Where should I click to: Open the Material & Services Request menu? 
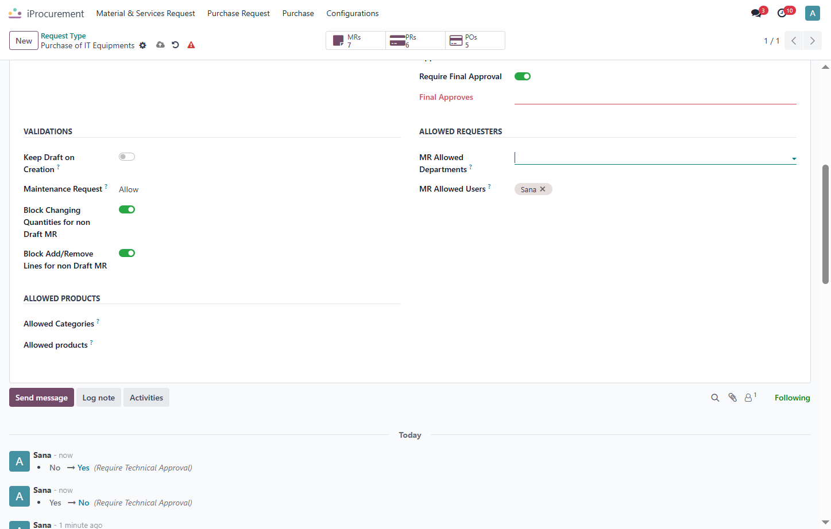(145, 13)
